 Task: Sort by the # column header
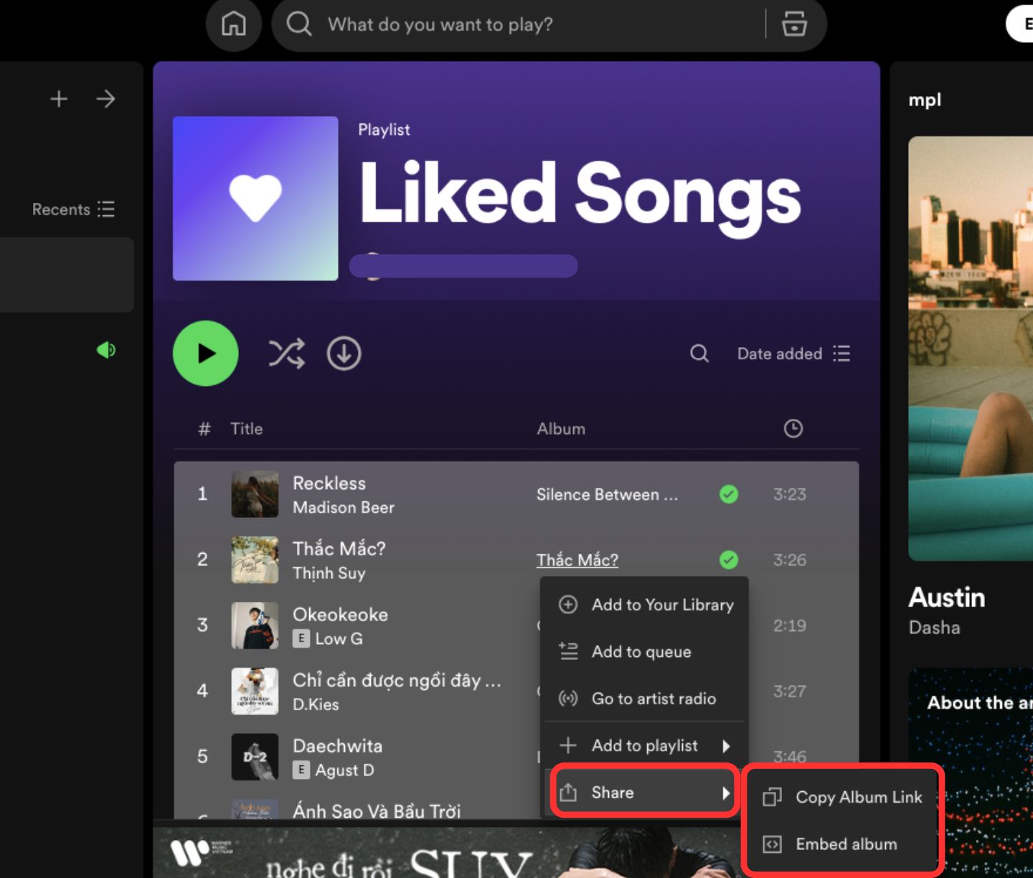(x=204, y=429)
